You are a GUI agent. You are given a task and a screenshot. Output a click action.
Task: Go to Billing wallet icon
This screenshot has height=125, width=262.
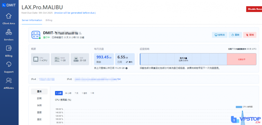[9, 48]
